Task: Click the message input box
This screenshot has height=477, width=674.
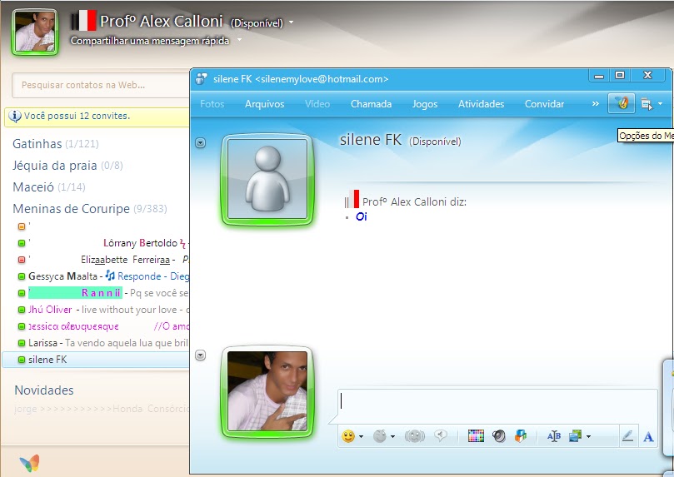Action: (497, 405)
